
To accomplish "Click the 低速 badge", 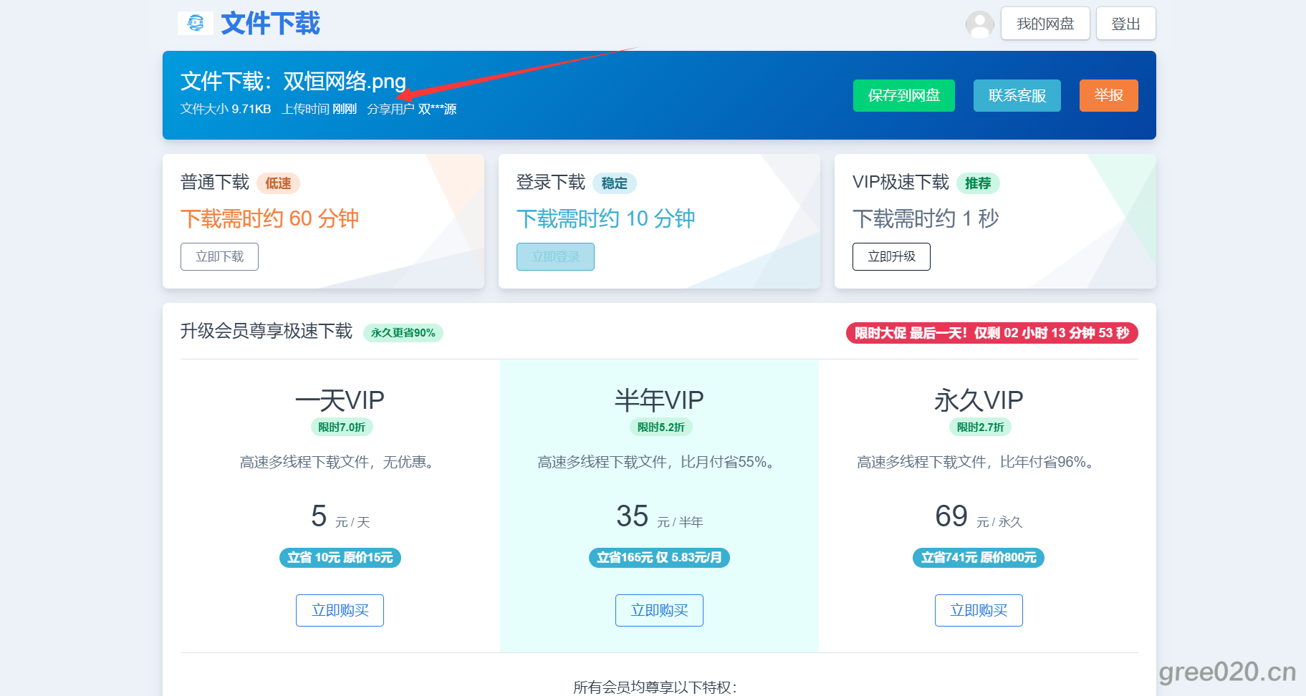I will click(278, 183).
